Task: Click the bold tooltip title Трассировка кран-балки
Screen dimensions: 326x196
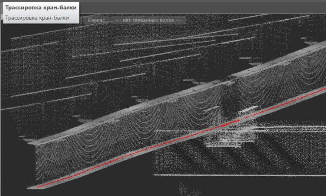Action: point(41,8)
